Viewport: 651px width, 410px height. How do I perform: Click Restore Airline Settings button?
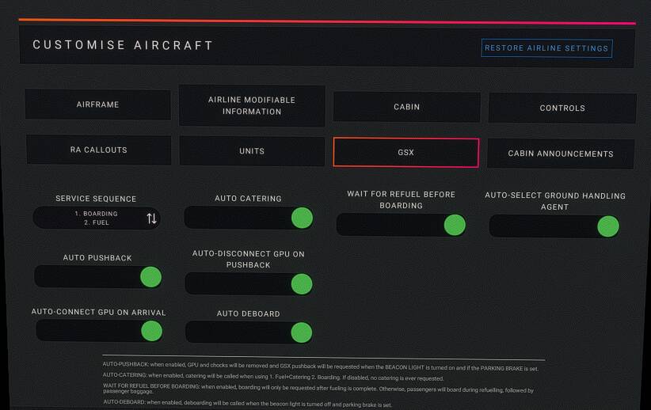click(x=546, y=48)
